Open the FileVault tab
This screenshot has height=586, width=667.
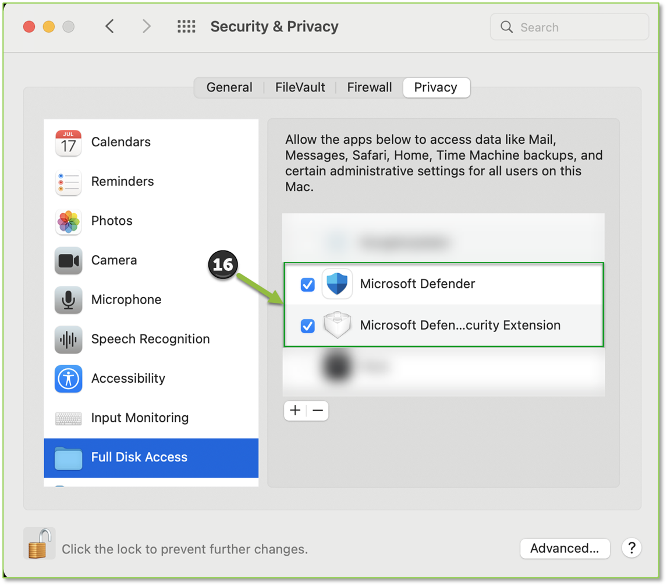pyautogui.click(x=300, y=87)
